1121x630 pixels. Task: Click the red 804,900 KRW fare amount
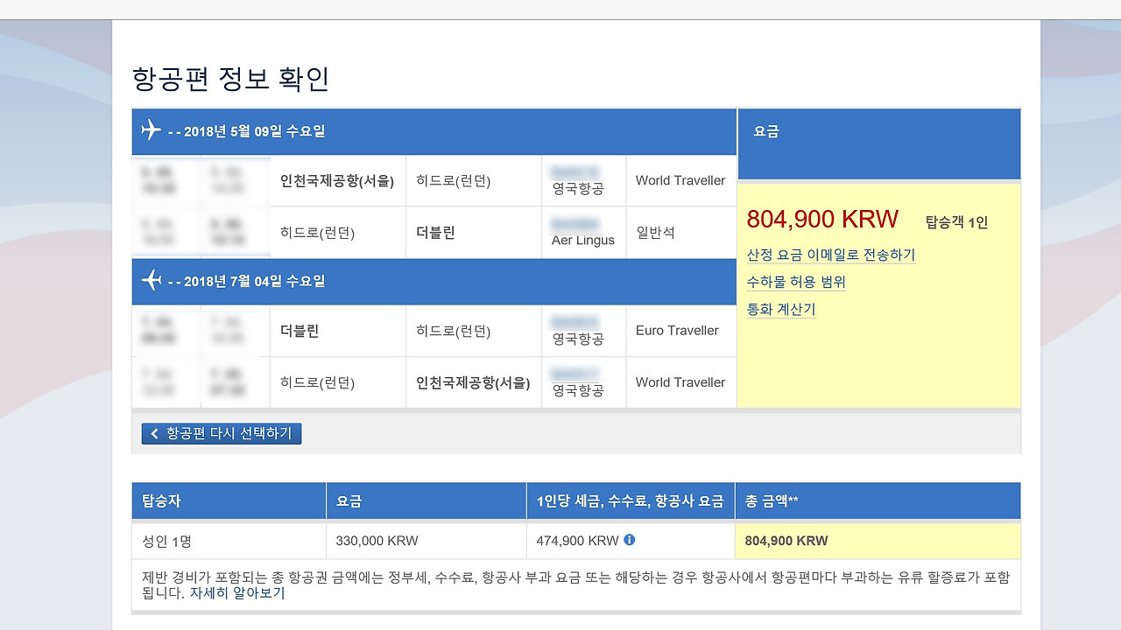pyautogui.click(x=821, y=219)
